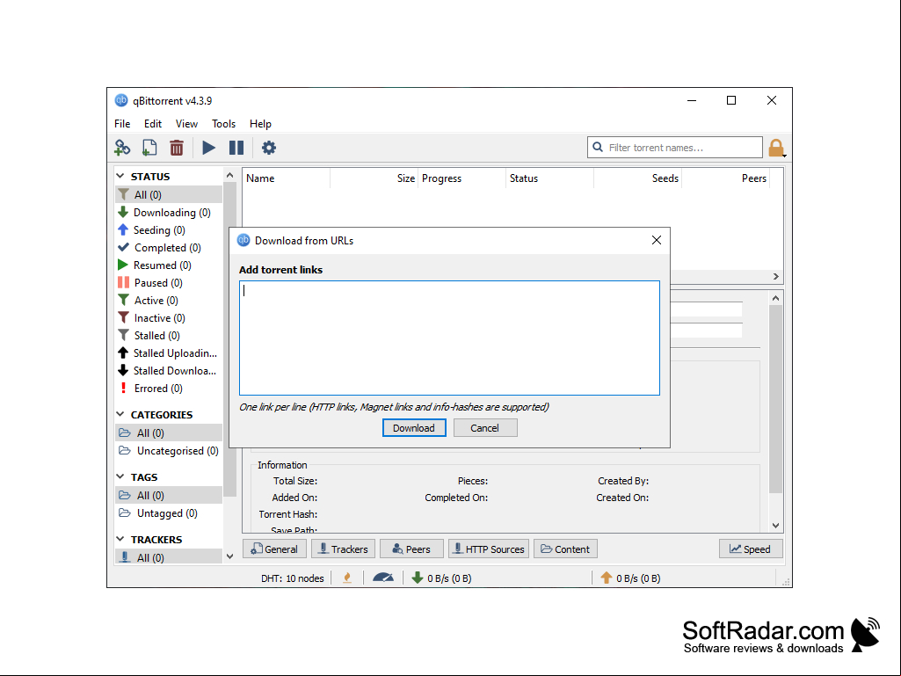Click sidebar scrollbar down arrow
The image size is (901, 676).
[x=229, y=556]
